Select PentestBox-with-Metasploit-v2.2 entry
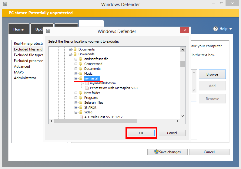This screenshot has width=241, height=169. pyautogui.click(x=114, y=88)
